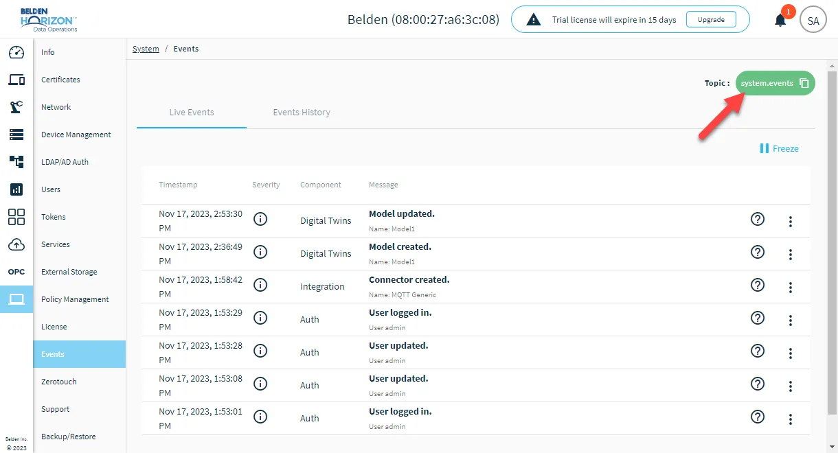This screenshot has width=838, height=453.
Task: Open the devices icon in left rail
Action: 16,80
